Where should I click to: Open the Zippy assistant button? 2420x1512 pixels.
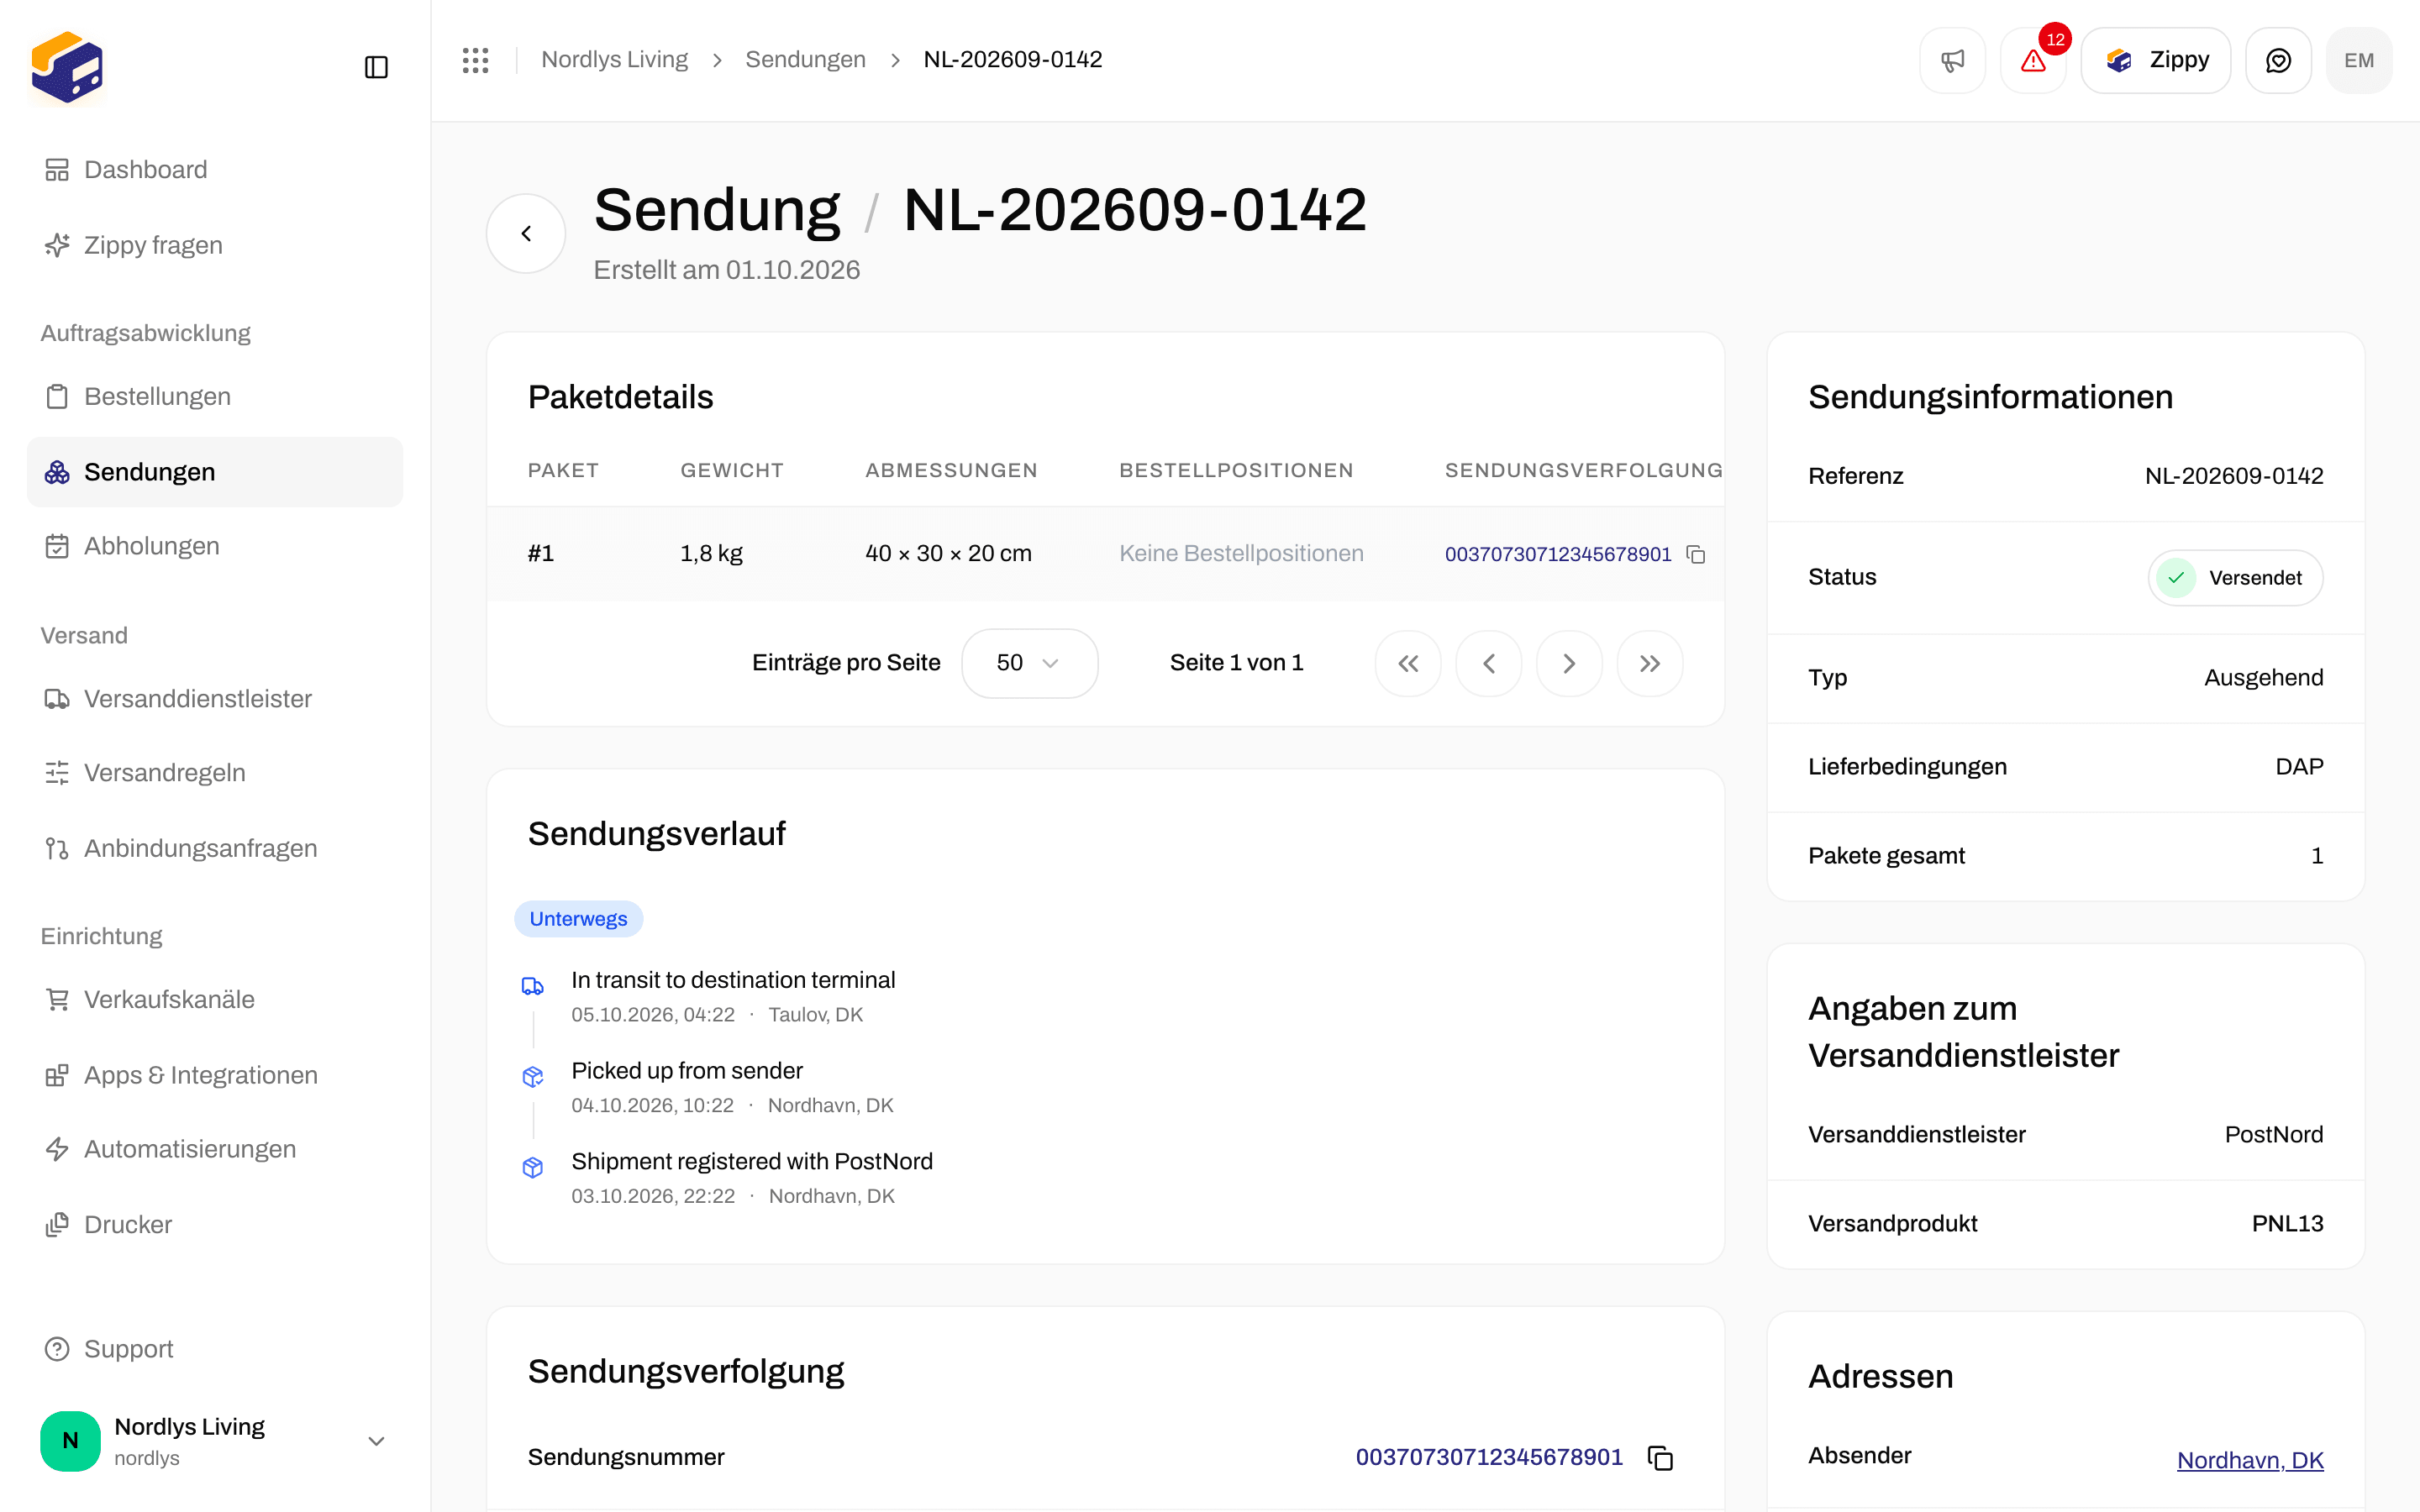[x=2156, y=60]
